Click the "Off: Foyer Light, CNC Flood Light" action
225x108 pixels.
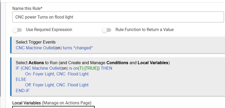[57, 85]
